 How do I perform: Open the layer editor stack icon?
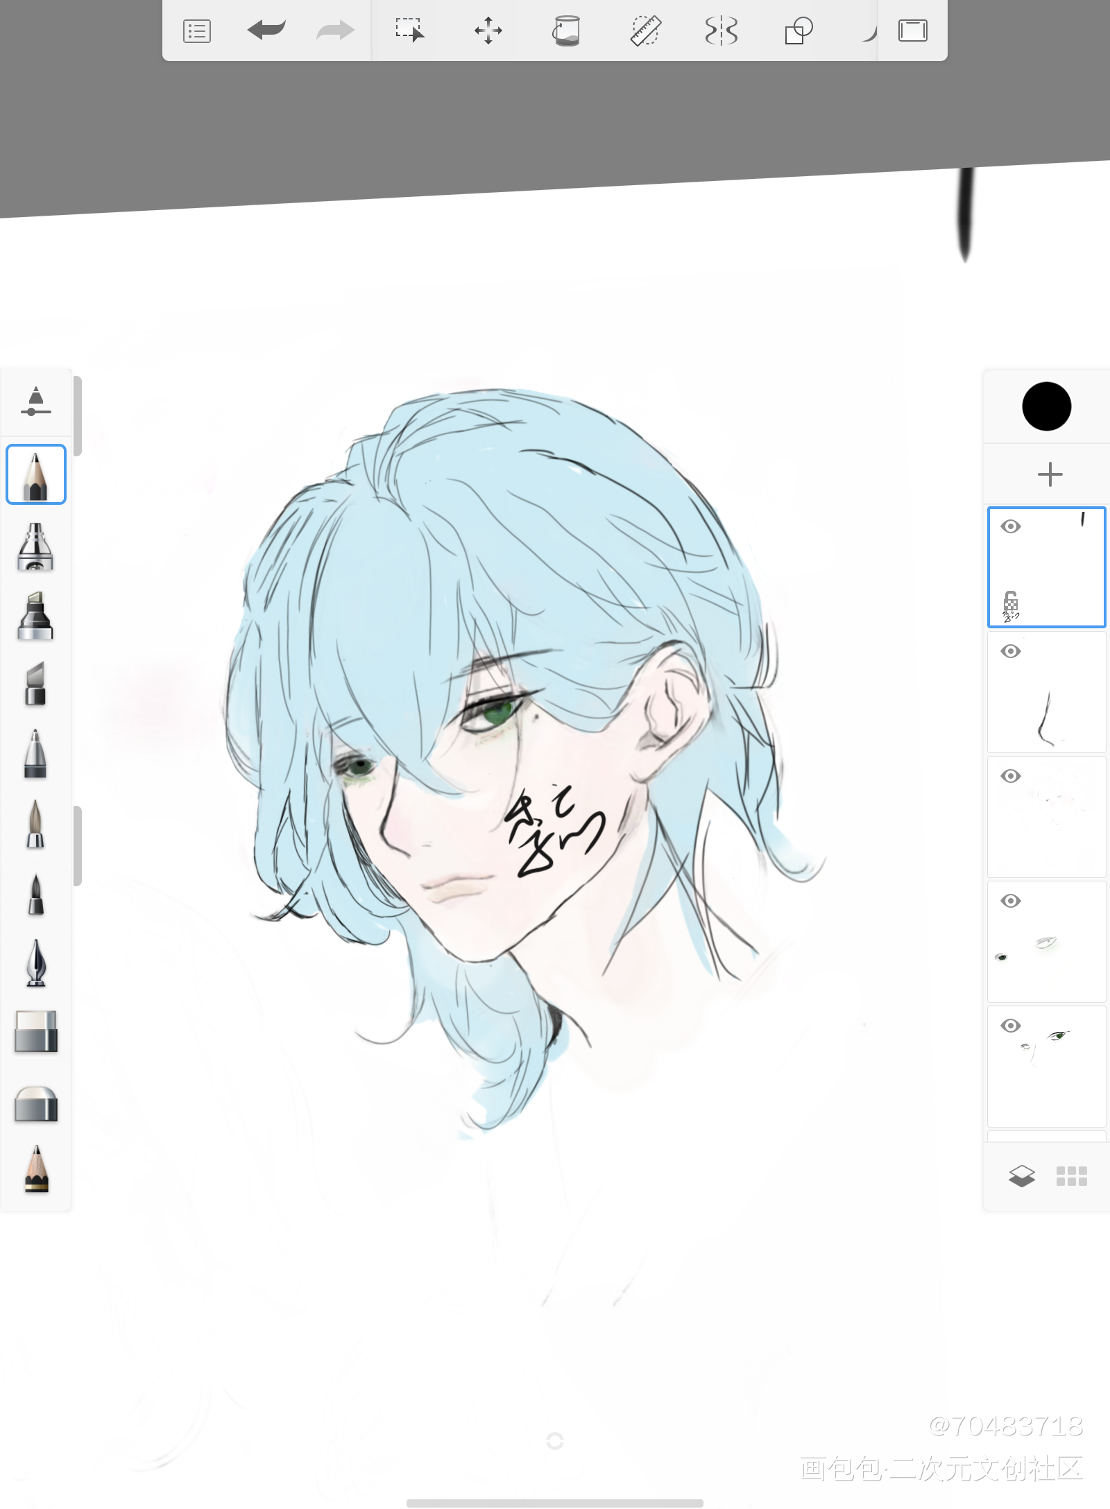pos(1021,1176)
